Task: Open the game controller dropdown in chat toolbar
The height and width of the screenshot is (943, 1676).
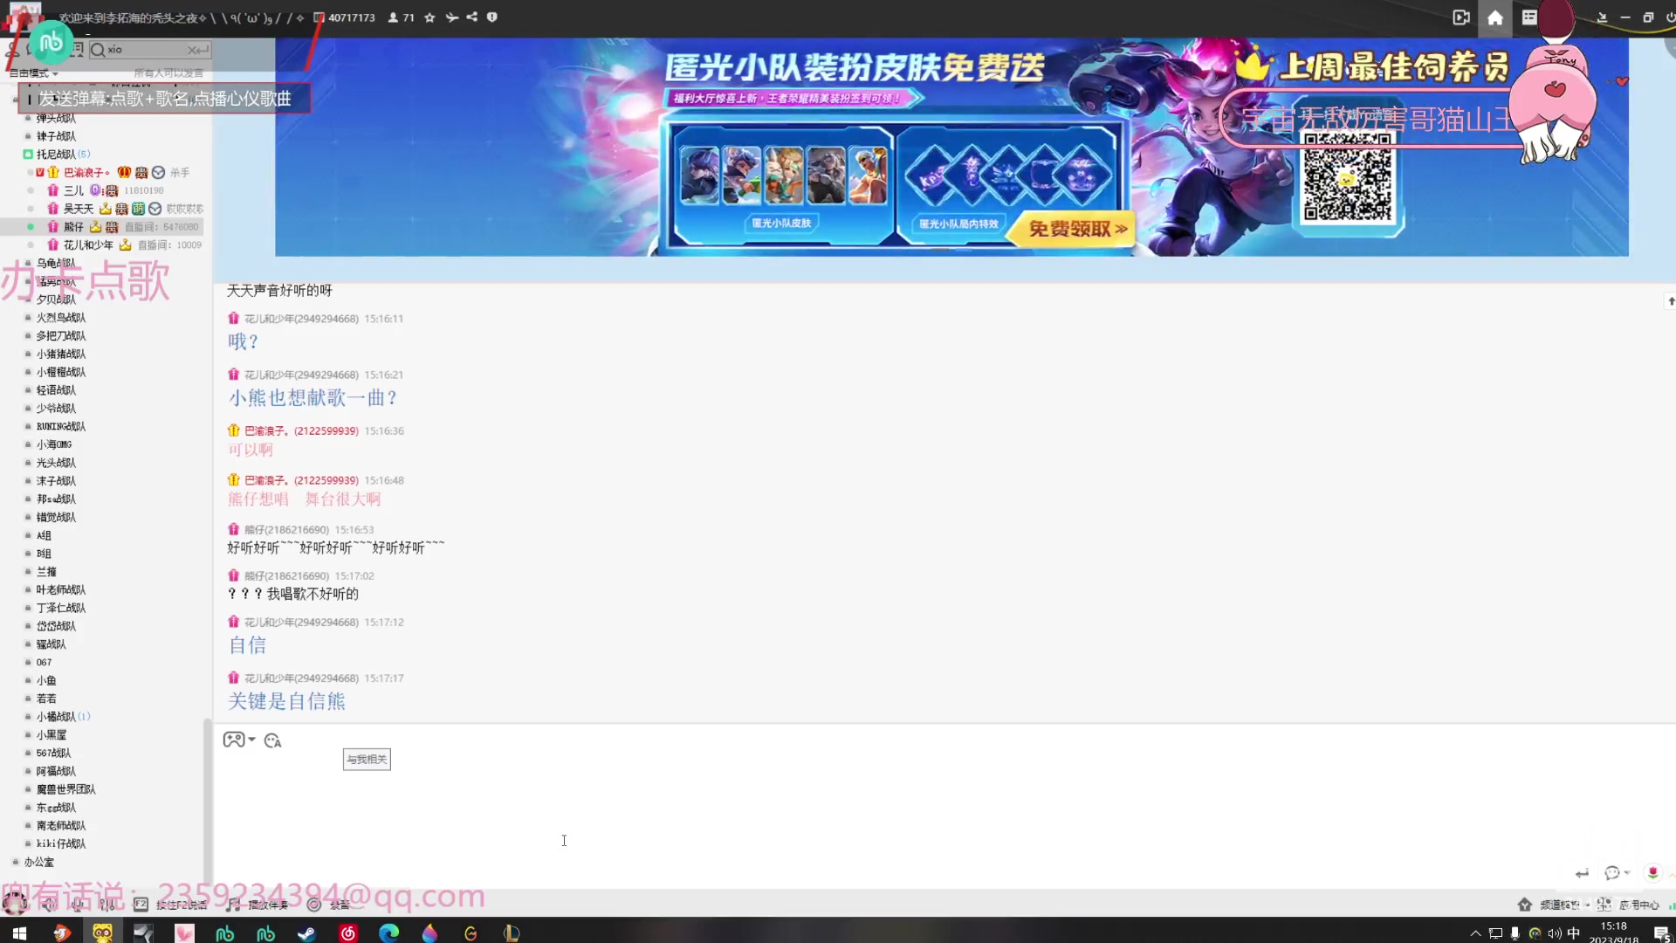Action: point(238,740)
